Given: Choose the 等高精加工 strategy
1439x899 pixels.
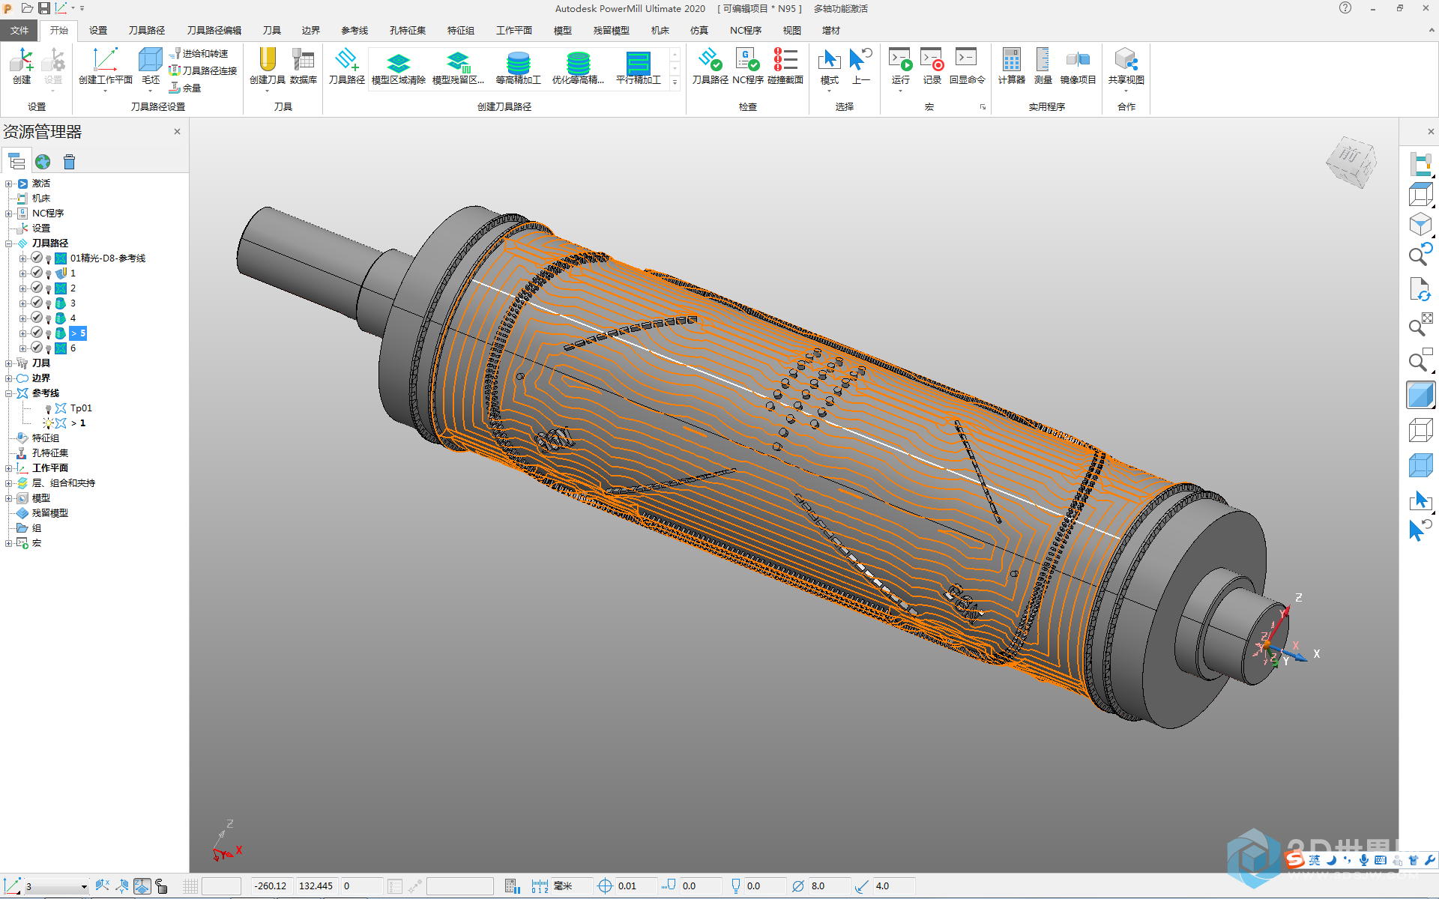Looking at the screenshot, I should tap(518, 67).
